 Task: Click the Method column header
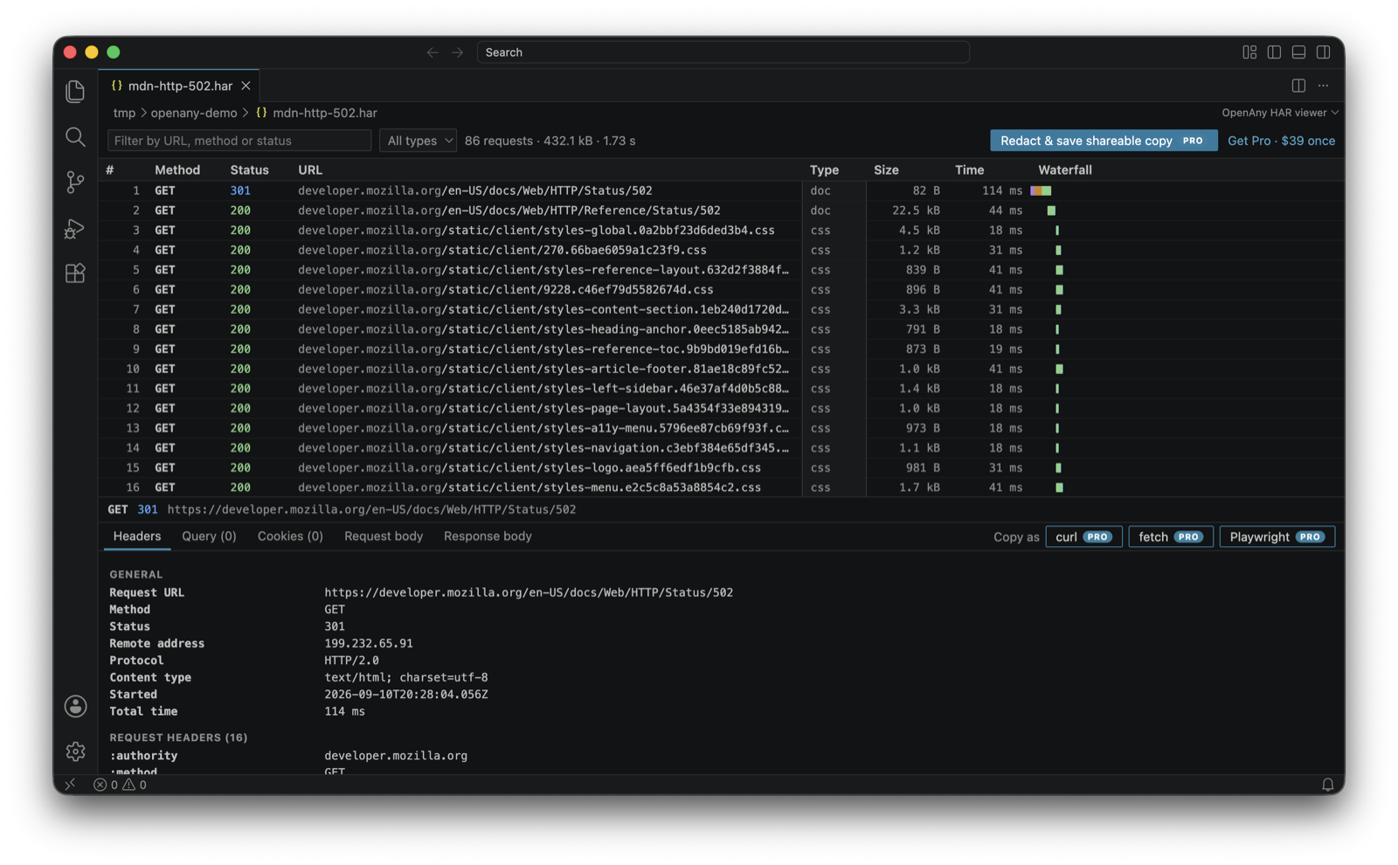pos(177,170)
